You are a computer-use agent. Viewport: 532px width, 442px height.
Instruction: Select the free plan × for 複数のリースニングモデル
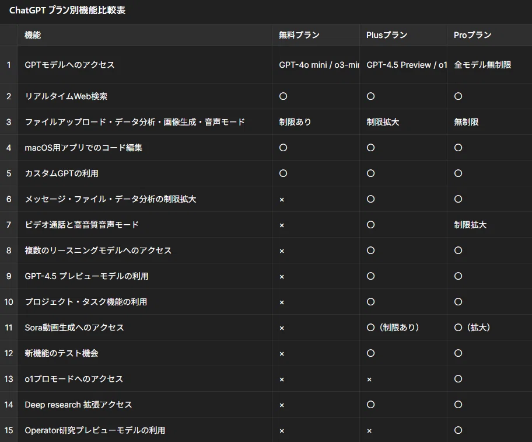coord(282,251)
